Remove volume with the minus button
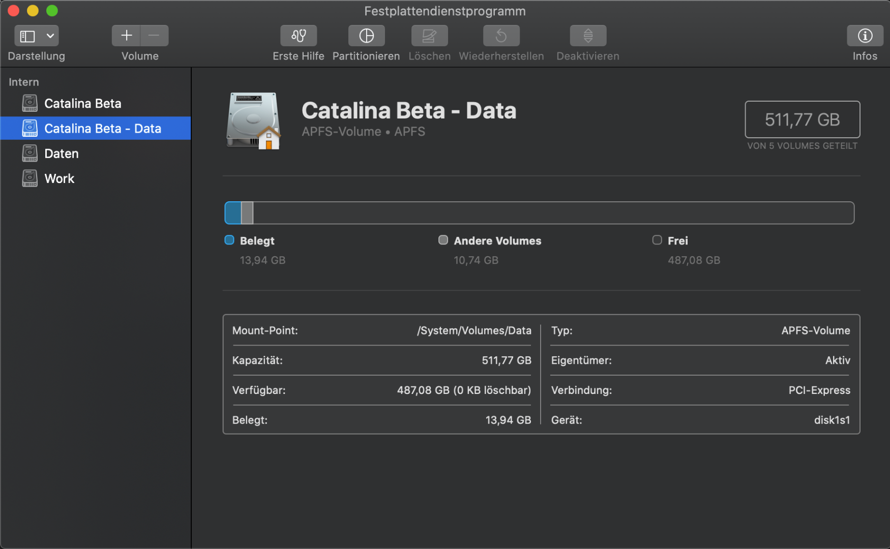890x549 pixels. [x=154, y=36]
